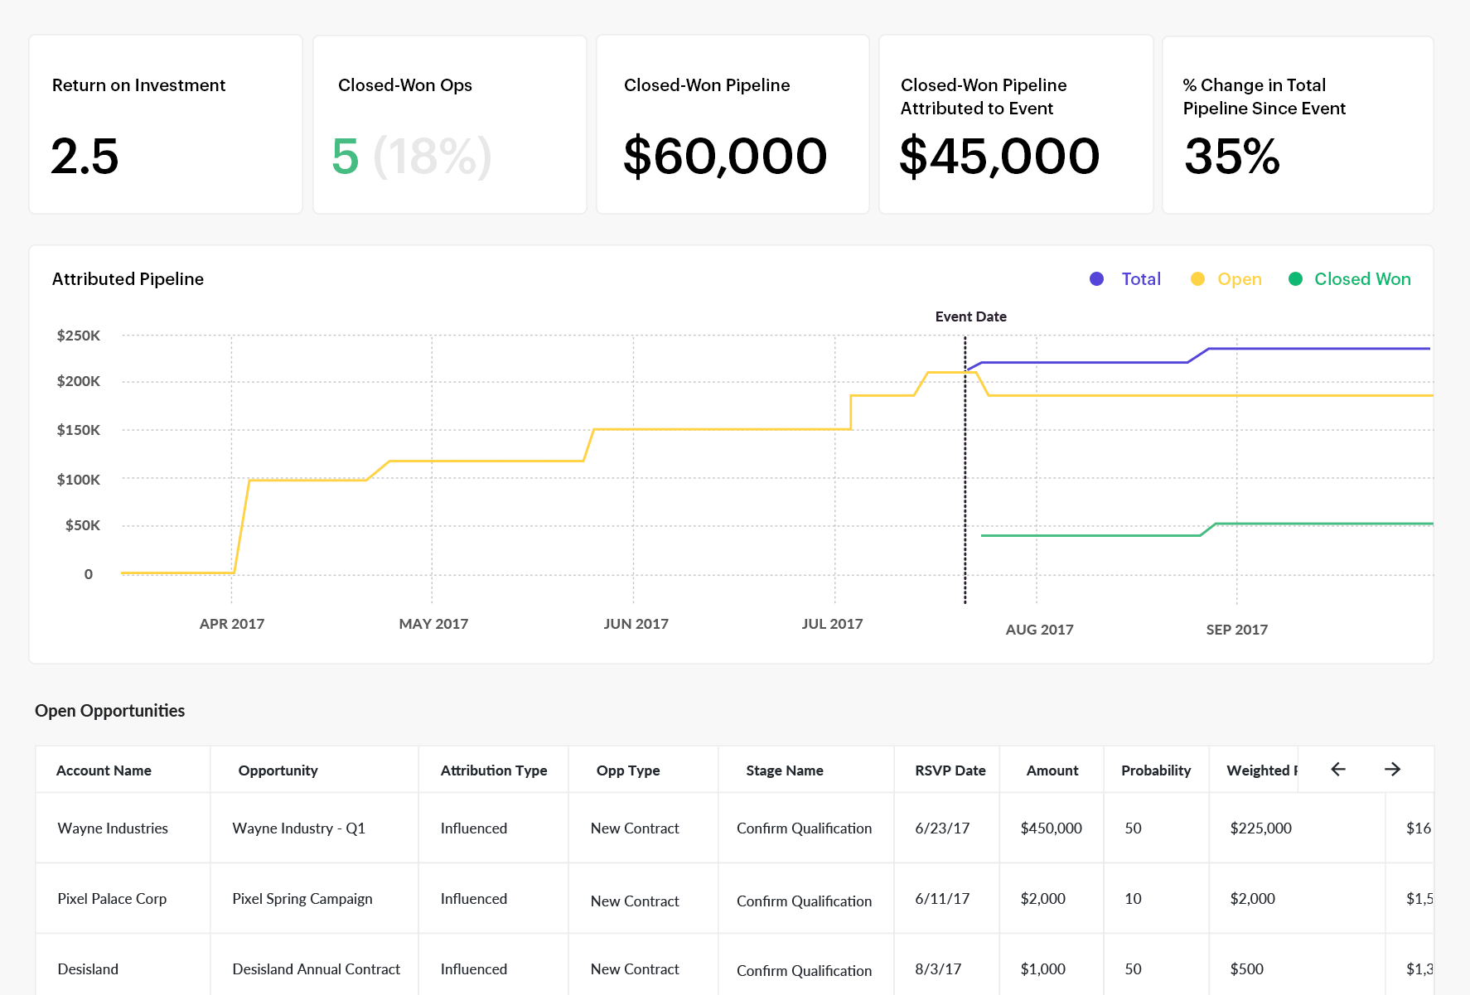This screenshot has width=1470, height=995.
Task: Open the Wayne Industries account
Action: (113, 828)
